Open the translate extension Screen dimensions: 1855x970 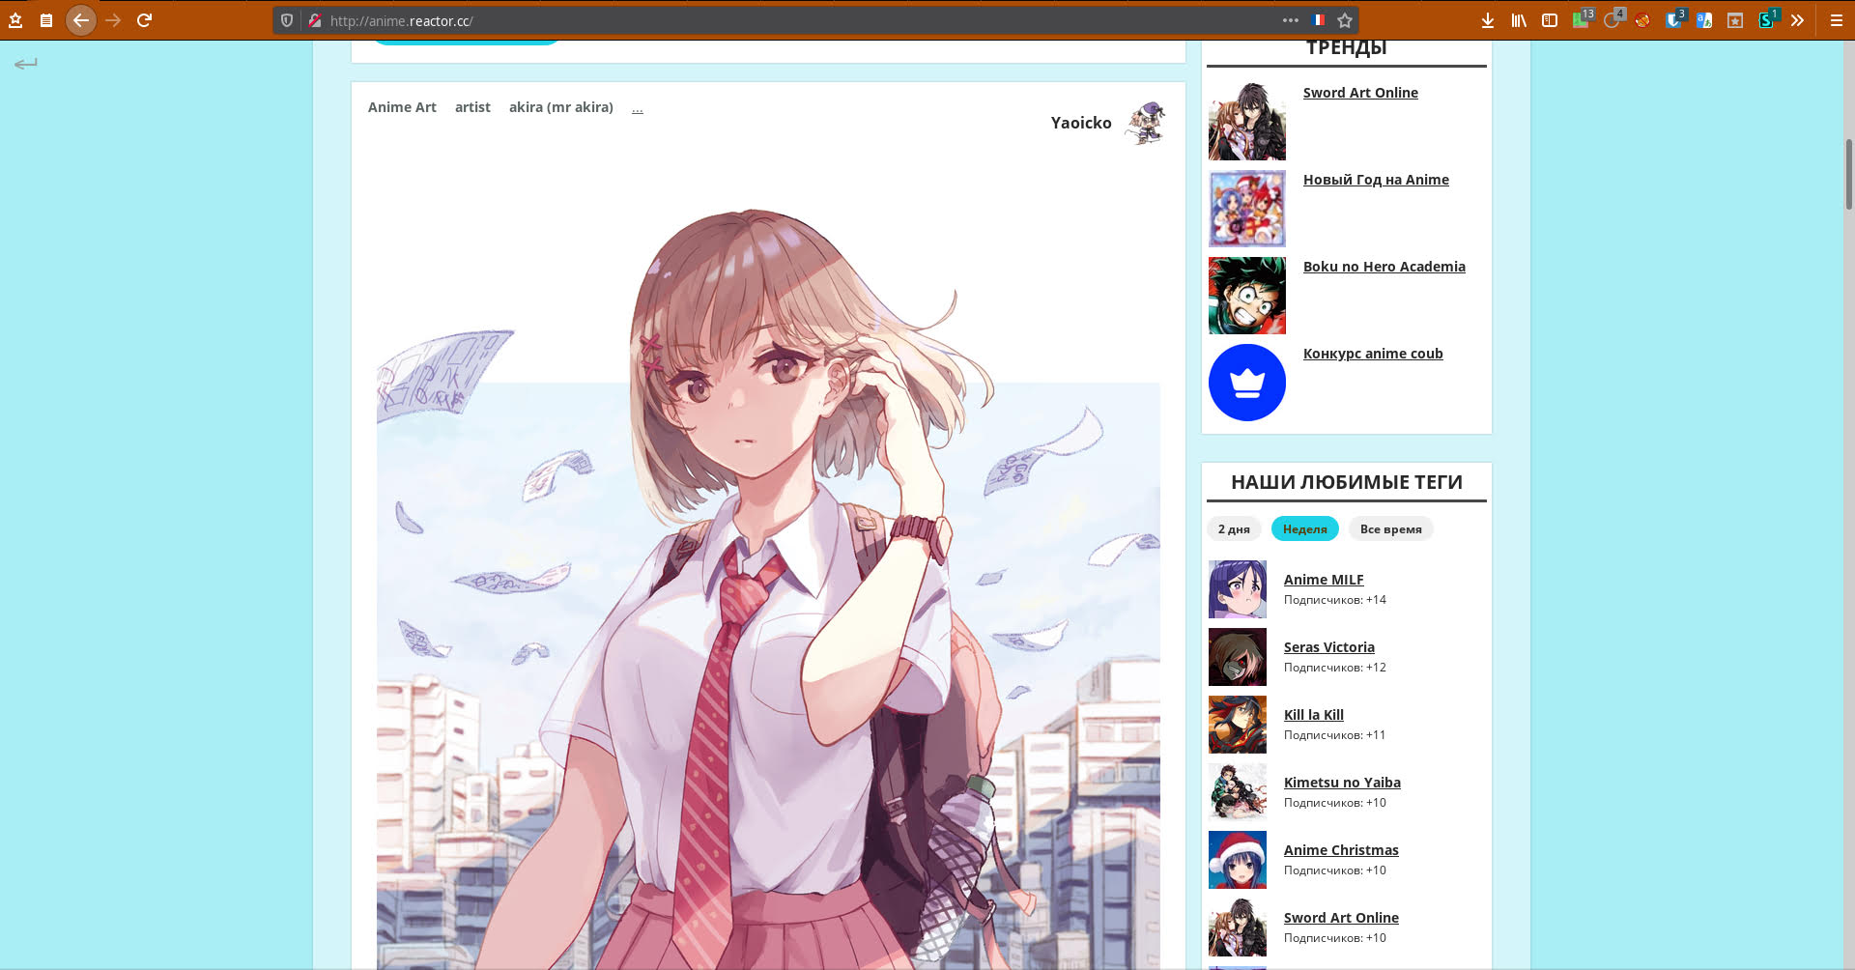pyautogui.click(x=1704, y=20)
